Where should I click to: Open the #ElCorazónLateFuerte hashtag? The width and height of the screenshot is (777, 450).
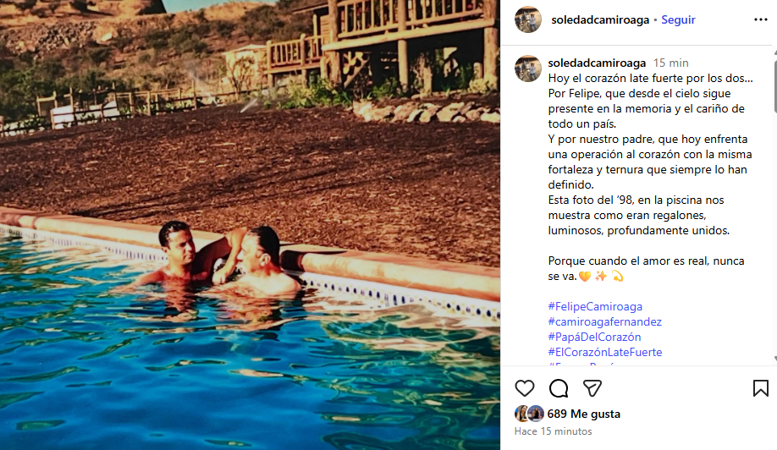pos(604,352)
